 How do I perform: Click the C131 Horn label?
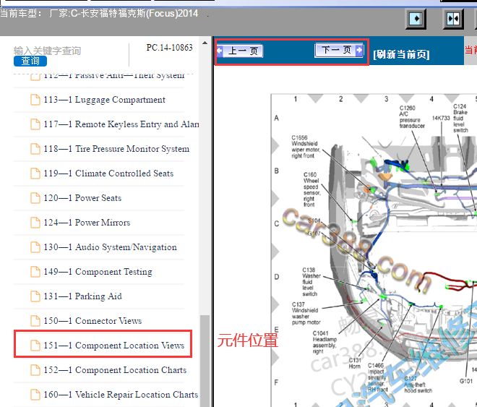pyautogui.click(x=355, y=364)
